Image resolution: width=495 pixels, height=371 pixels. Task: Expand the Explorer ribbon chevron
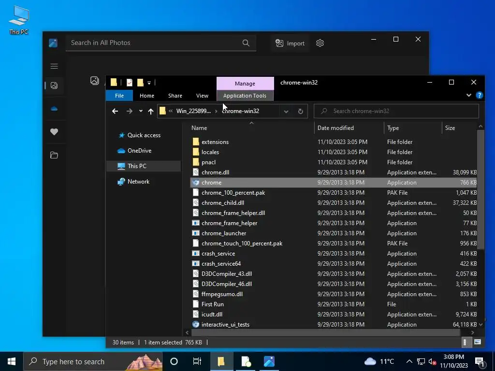click(x=469, y=95)
